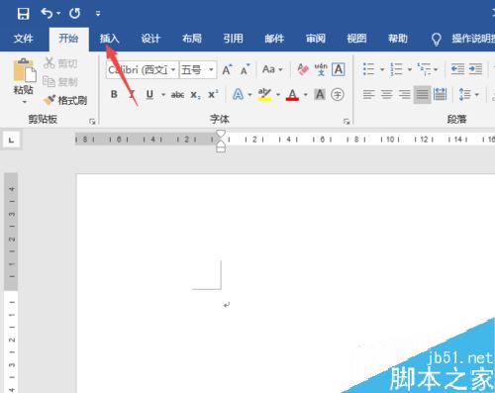Switch to the 开始 (Home) tab
The height and width of the screenshot is (393, 495).
coord(68,39)
